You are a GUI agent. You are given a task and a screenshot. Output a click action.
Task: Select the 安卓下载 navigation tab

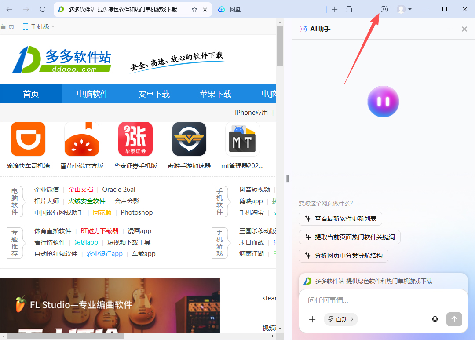pyautogui.click(x=154, y=94)
